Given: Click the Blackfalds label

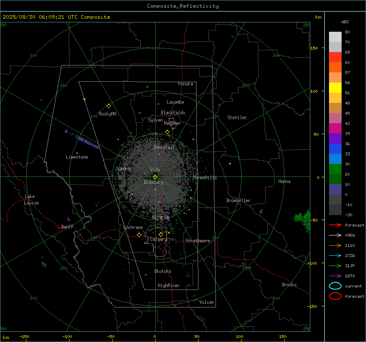Looking at the screenshot, I should click(x=173, y=113).
